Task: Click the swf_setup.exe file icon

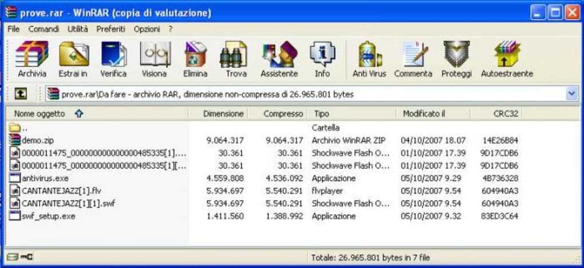Action: tap(14, 216)
